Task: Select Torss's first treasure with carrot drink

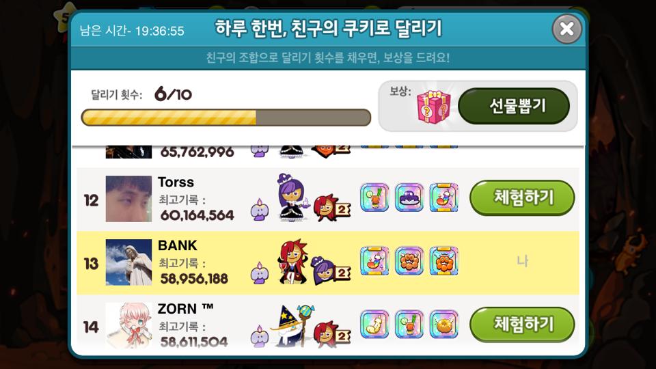Action: point(374,197)
